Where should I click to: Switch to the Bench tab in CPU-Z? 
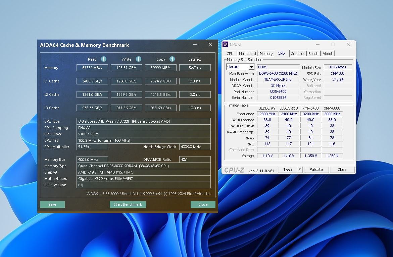coord(313,54)
